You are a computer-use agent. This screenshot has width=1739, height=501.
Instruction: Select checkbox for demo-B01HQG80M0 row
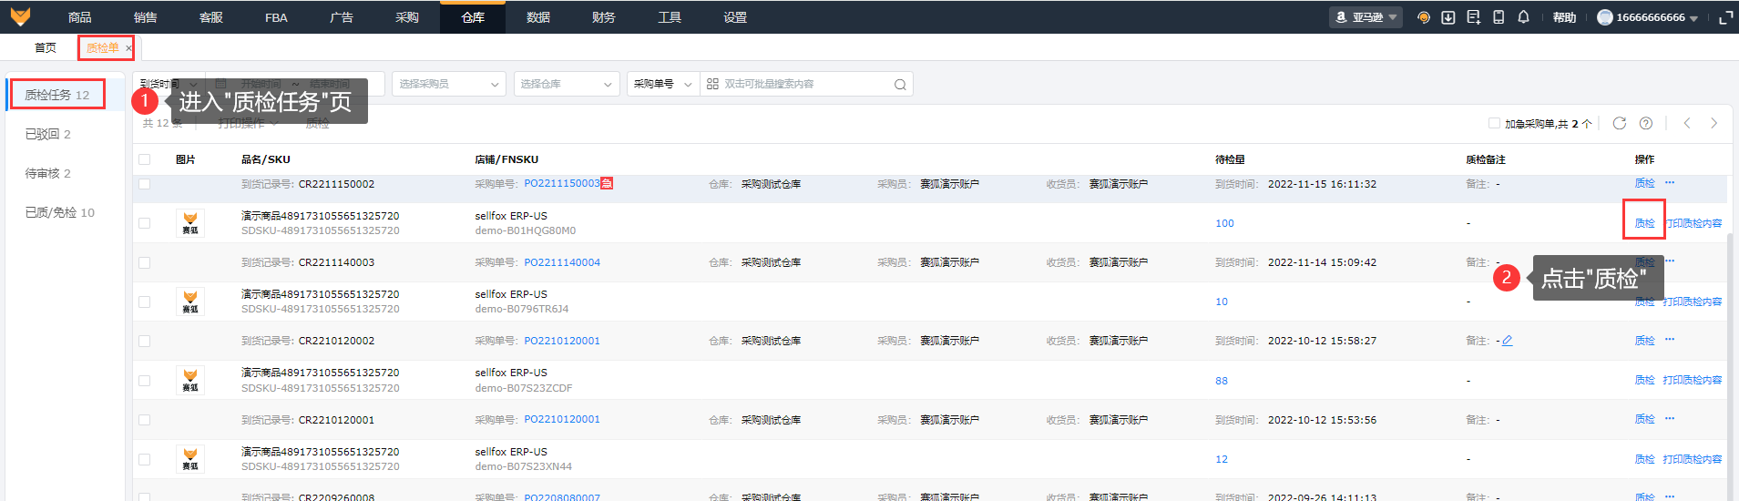(x=144, y=223)
